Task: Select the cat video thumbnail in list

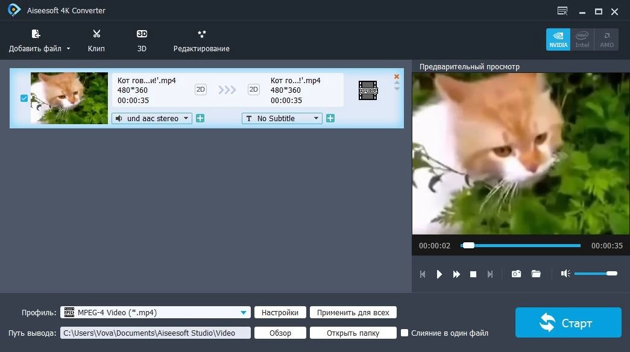Action: coord(69,98)
